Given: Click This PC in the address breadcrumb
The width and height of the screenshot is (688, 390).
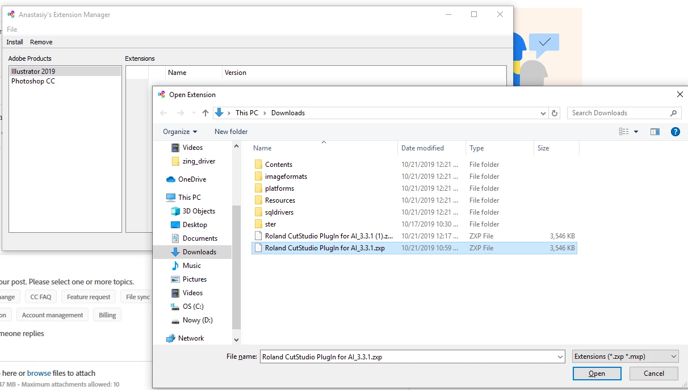Looking at the screenshot, I should (x=247, y=113).
